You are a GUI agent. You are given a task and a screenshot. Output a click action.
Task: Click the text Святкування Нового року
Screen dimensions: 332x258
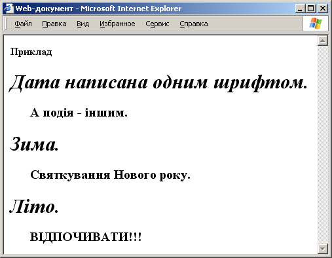pyautogui.click(x=110, y=175)
